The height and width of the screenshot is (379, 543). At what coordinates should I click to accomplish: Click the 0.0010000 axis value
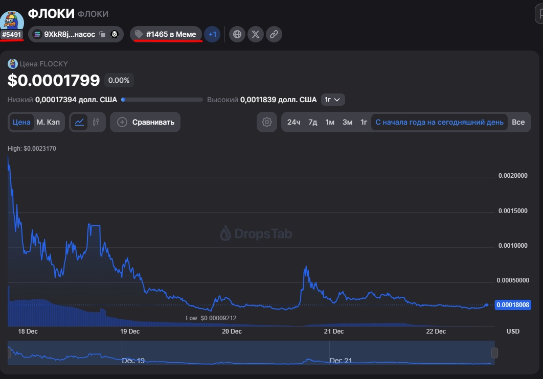[513, 246]
